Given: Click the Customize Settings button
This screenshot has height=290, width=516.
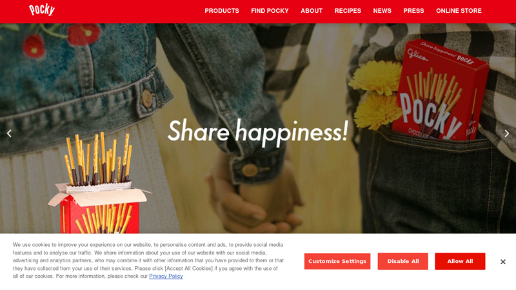Looking at the screenshot, I should click(337, 262).
